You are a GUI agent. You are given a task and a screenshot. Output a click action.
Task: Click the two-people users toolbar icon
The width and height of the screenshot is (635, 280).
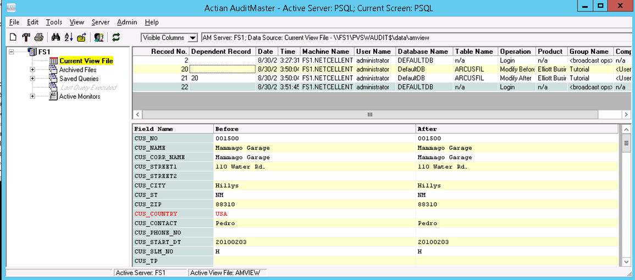pos(98,38)
